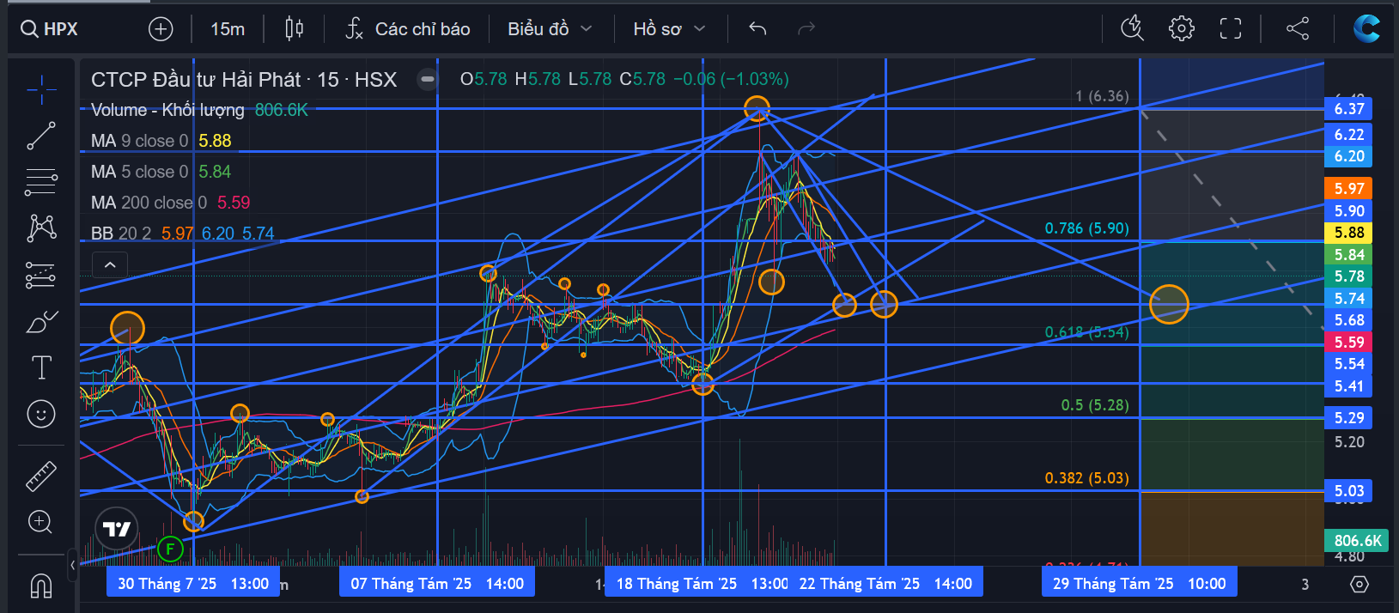Click the 30 Tháng 7 '25 13:00 label
The height and width of the screenshot is (613, 1399).
click(193, 584)
